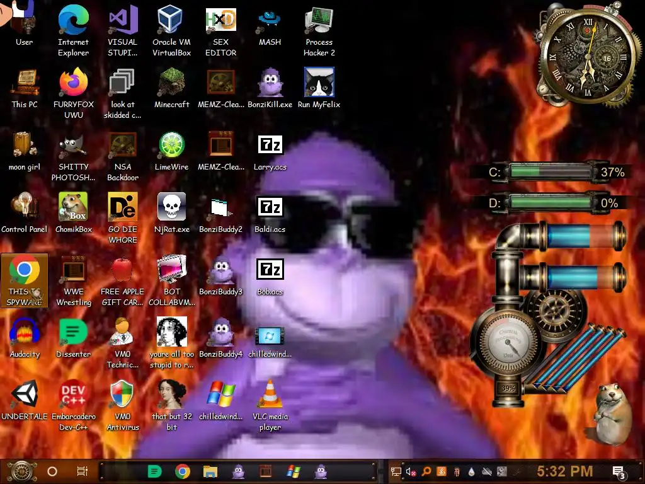Open the notification center icon
This screenshot has height=484, width=645.
pos(619,472)
